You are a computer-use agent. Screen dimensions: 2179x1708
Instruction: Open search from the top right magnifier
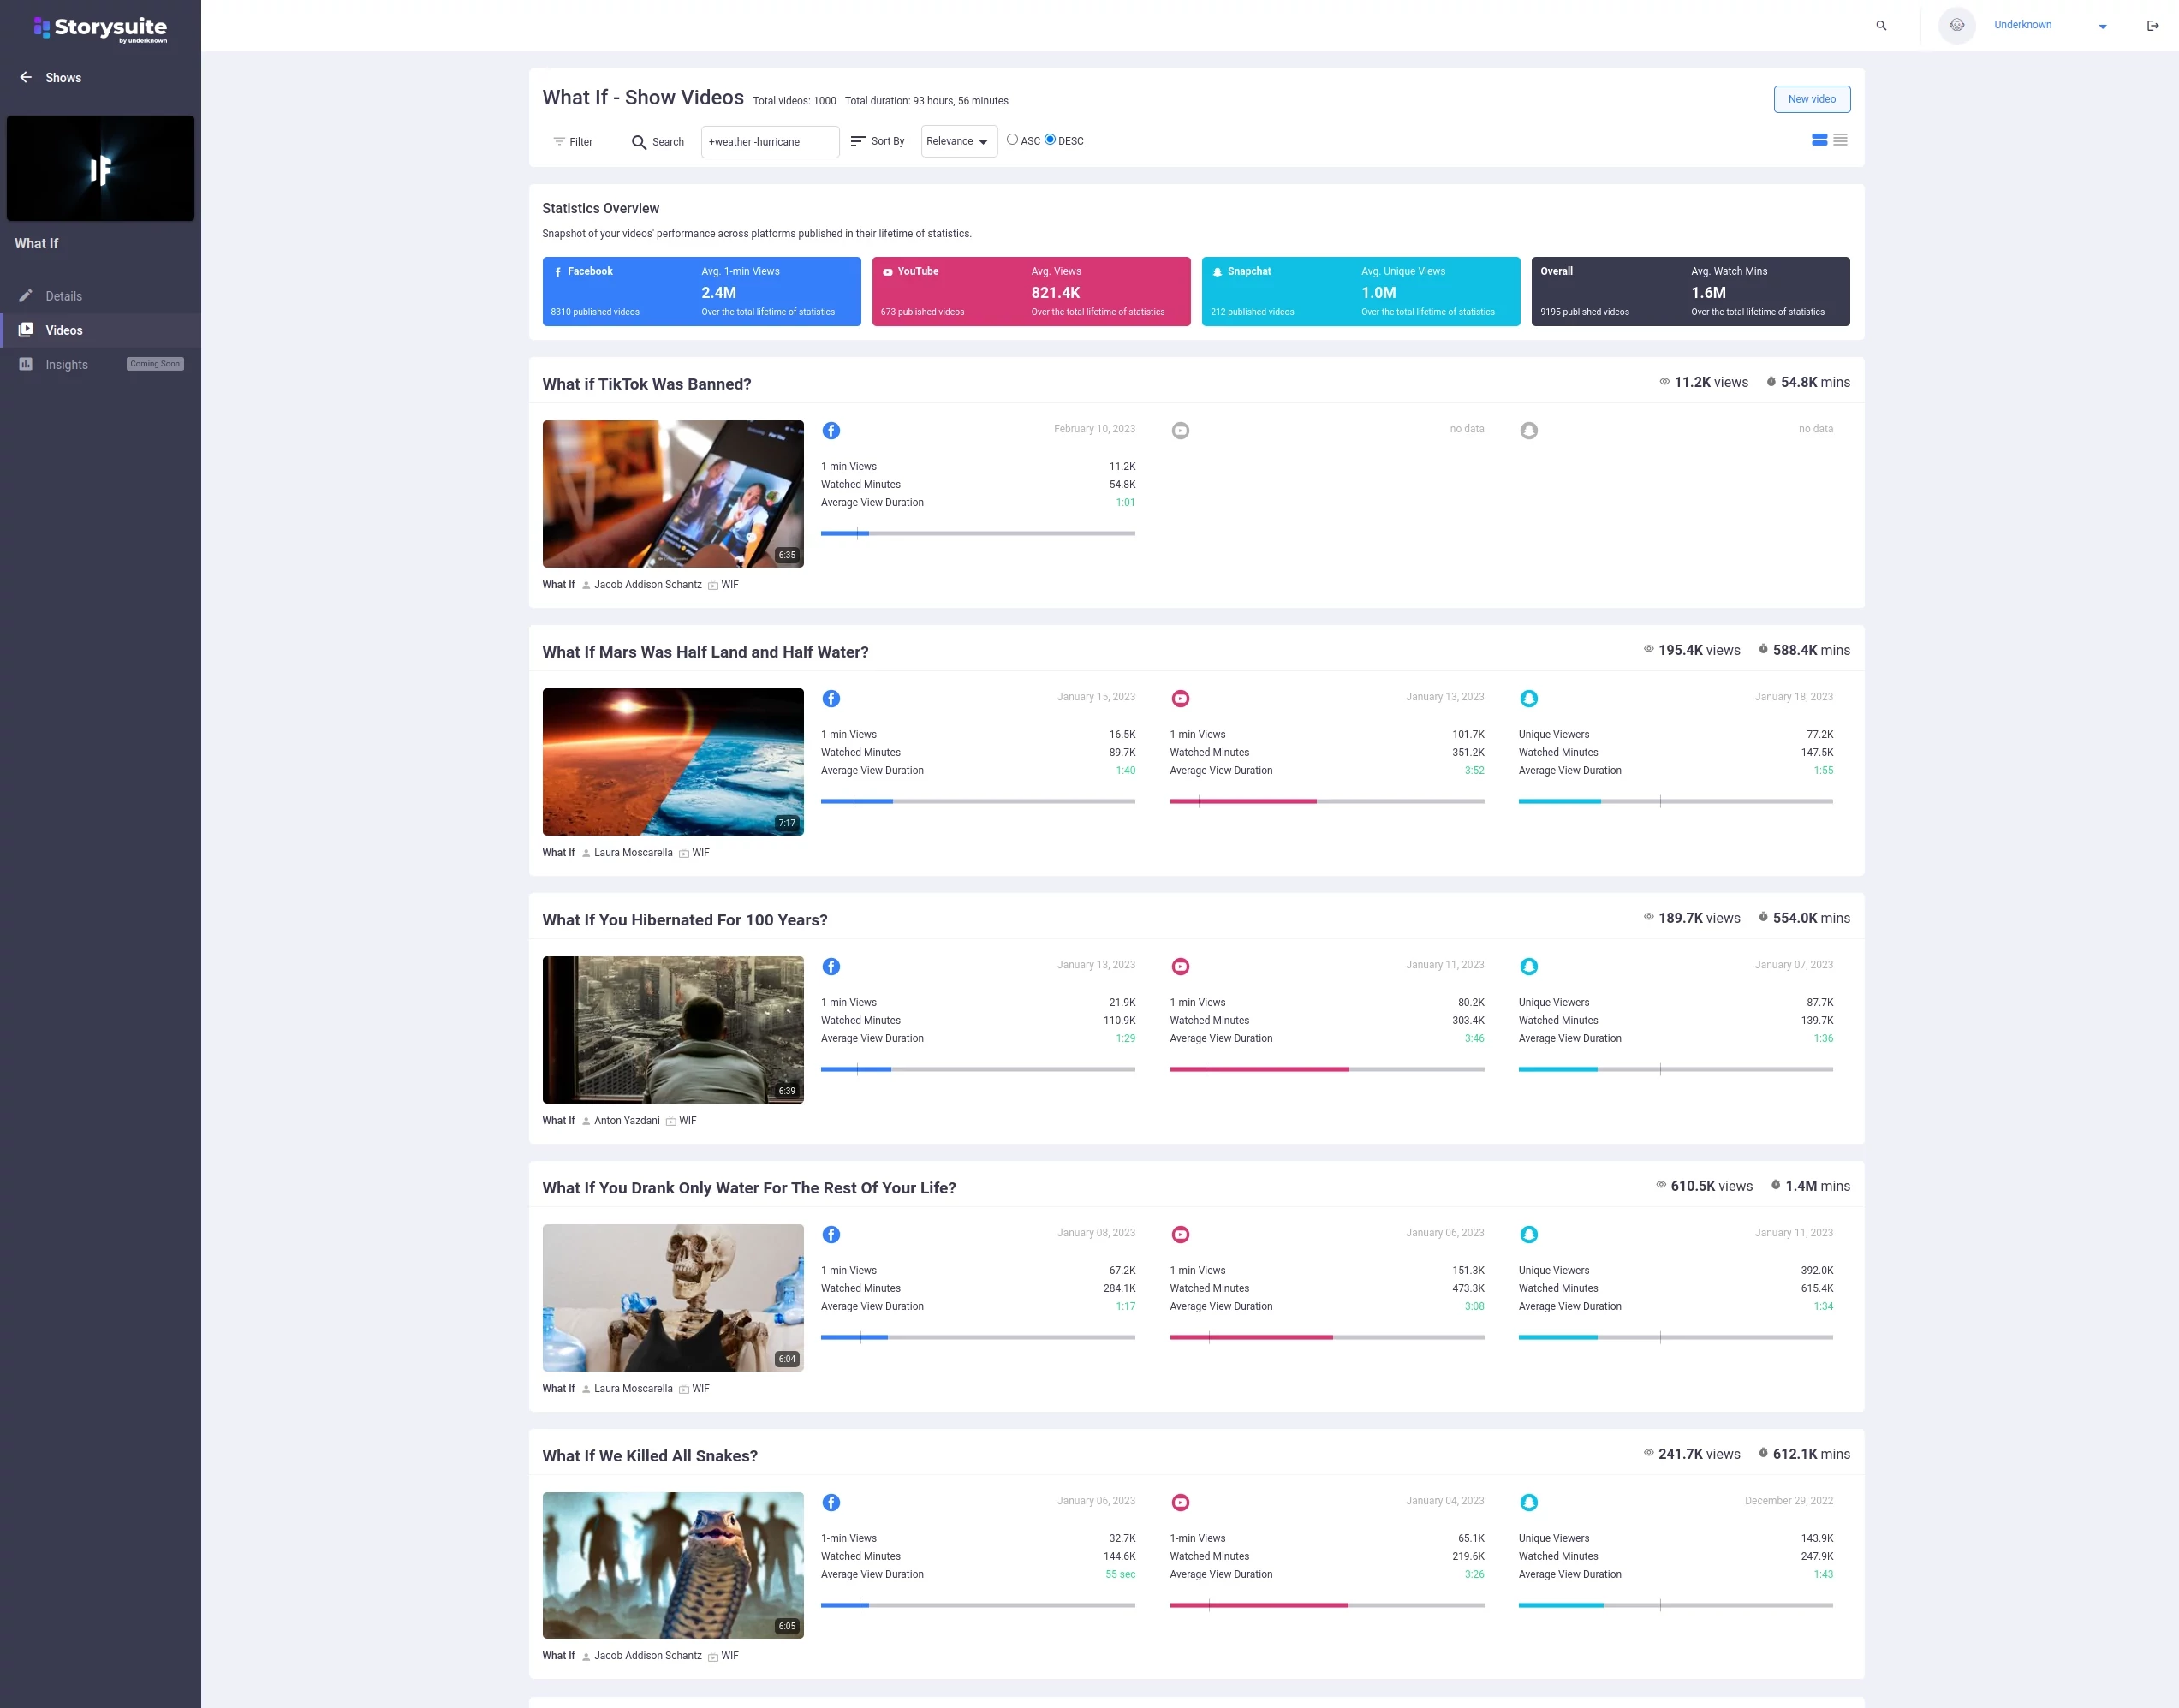tap(1882, 25)
